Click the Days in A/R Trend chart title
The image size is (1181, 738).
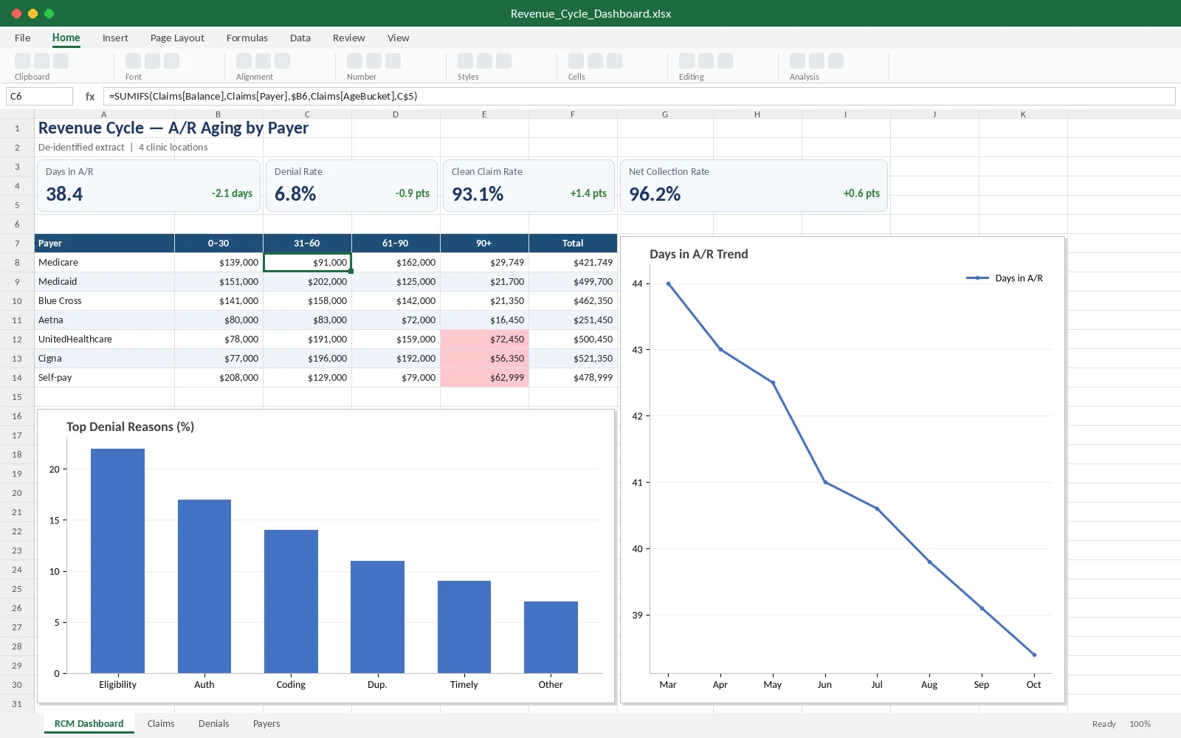pos(699,254)
